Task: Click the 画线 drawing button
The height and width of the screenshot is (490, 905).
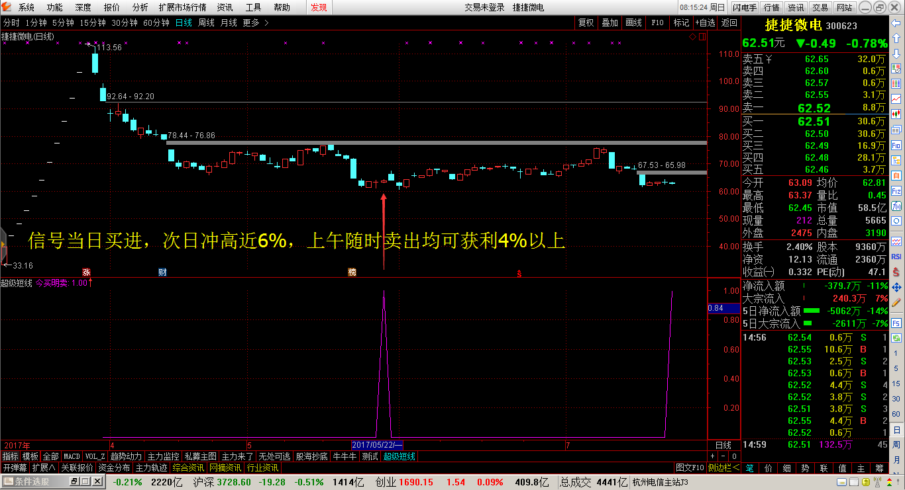Action: (633, 22)
